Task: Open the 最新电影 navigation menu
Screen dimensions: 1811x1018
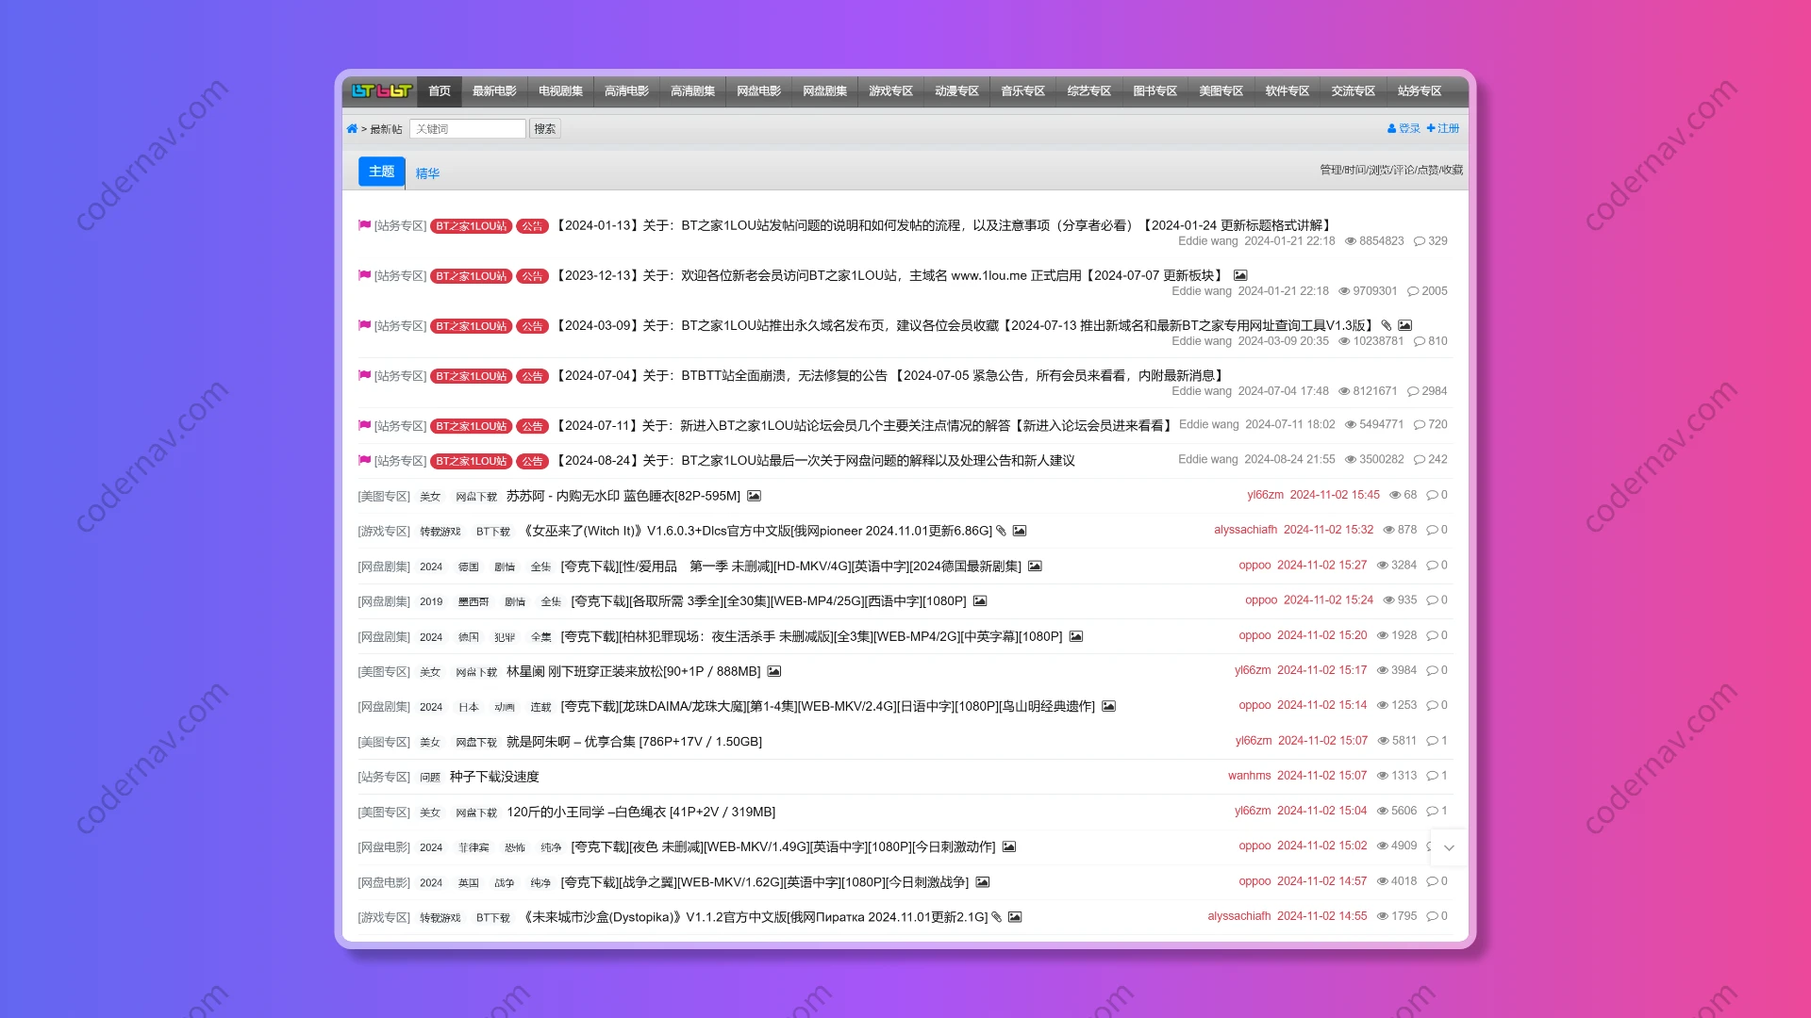Action: tap(494, 91)
